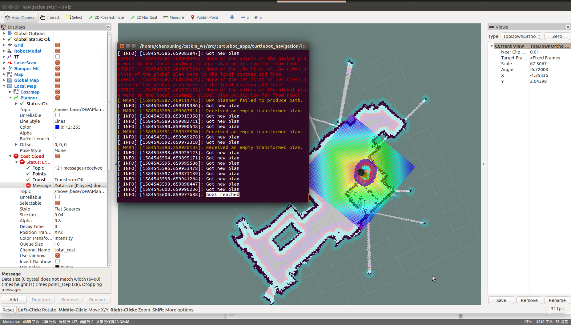The width and height of the screenshot is (571, 325).
Task: Click the Add display button
Action: 14,300
